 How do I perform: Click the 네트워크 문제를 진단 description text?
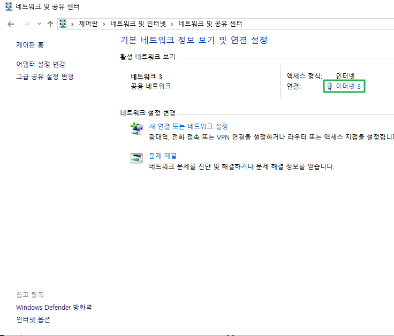tap(242, 166)
